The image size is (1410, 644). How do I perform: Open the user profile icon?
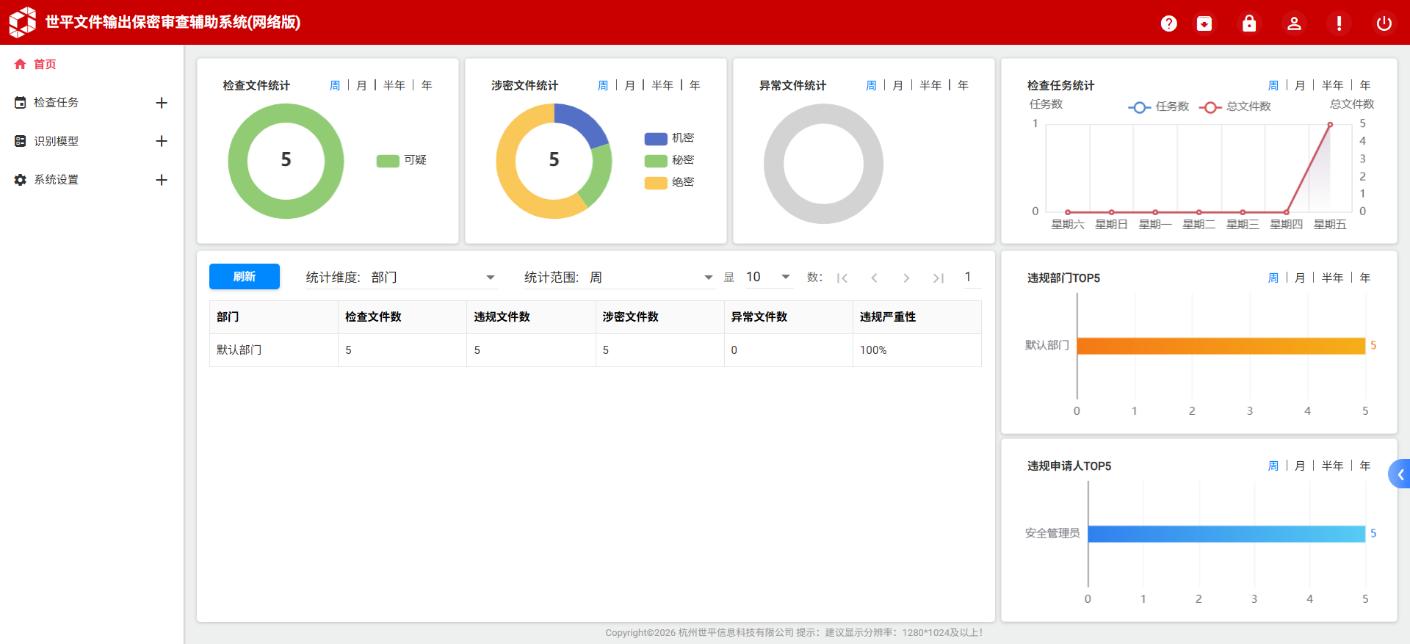coord(1294,23)
